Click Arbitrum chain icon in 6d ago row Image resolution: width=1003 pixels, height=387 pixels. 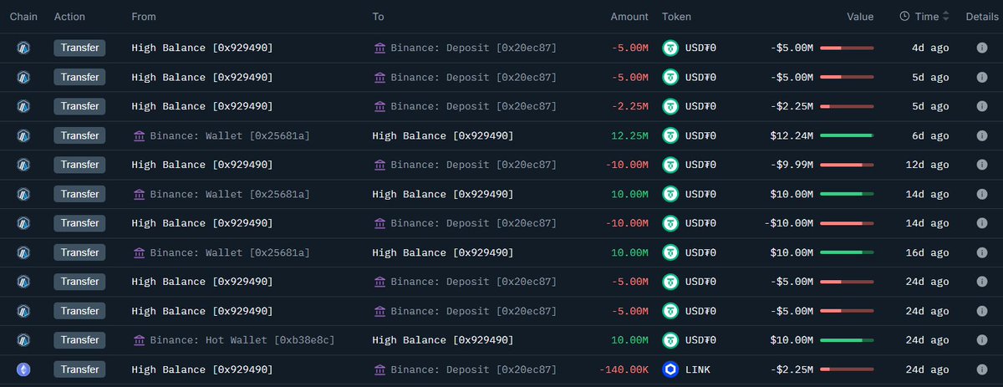[x=23, y=135]
